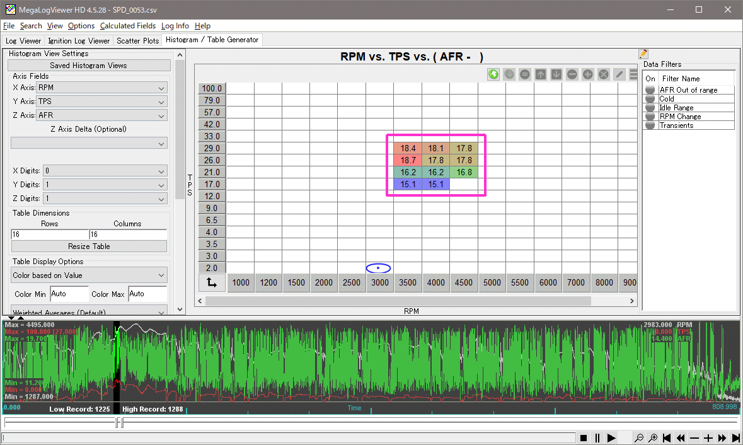Click the Color Min input field

coord(69,294)
